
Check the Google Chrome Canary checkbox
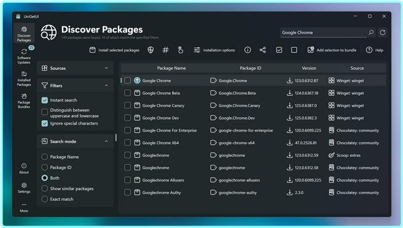(128, 105)
